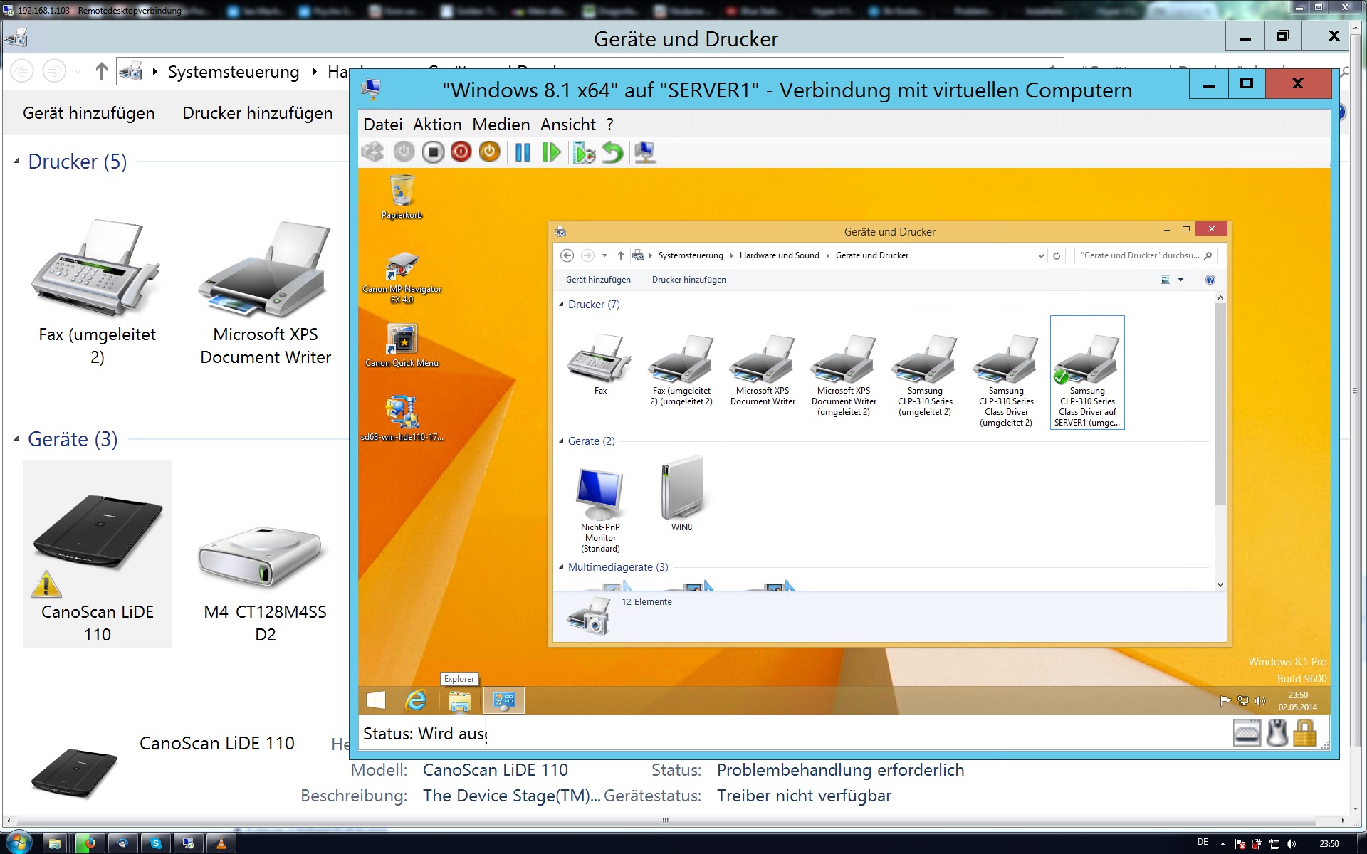Image resolution: width=1367 pixels, height=854 pixels.
Task: Click the orange Save state button
Action: click(x=490, y=152)
